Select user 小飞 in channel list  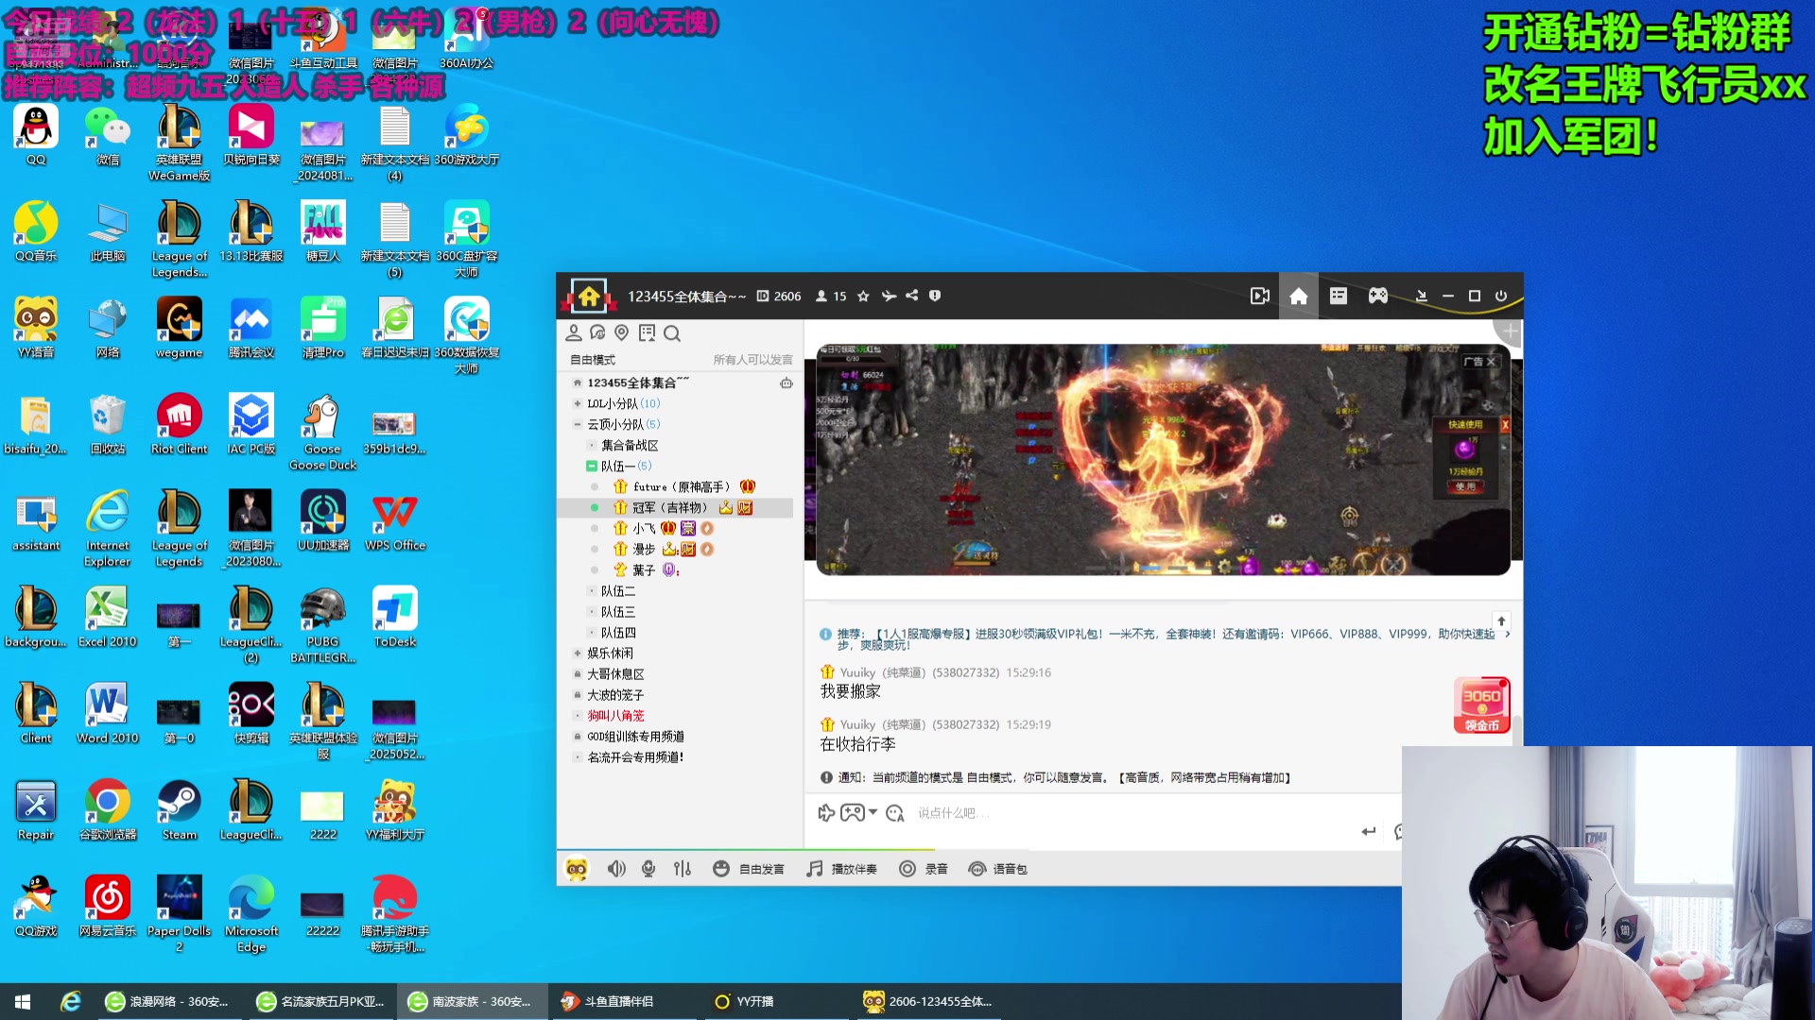tap(644, 529)
